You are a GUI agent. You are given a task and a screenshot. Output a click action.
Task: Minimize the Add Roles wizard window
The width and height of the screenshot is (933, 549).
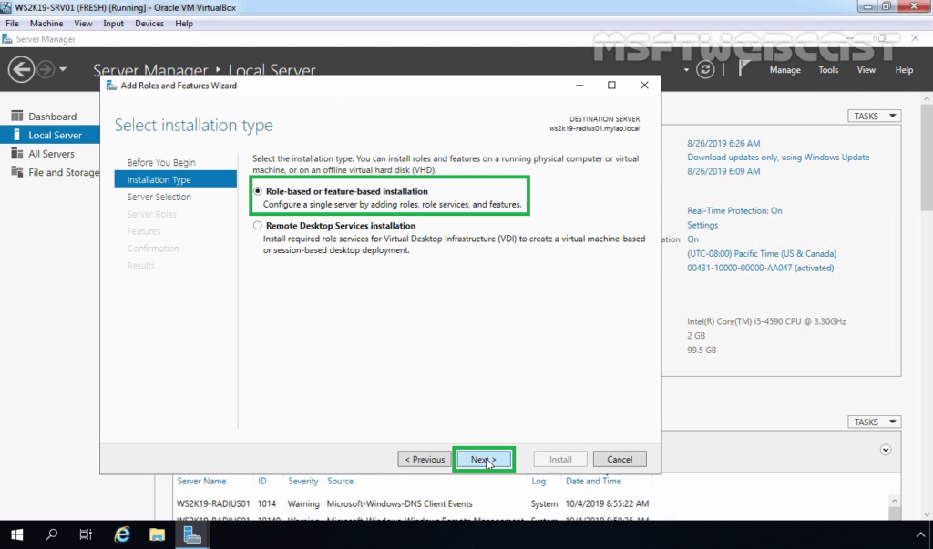(x=579, y=85)
